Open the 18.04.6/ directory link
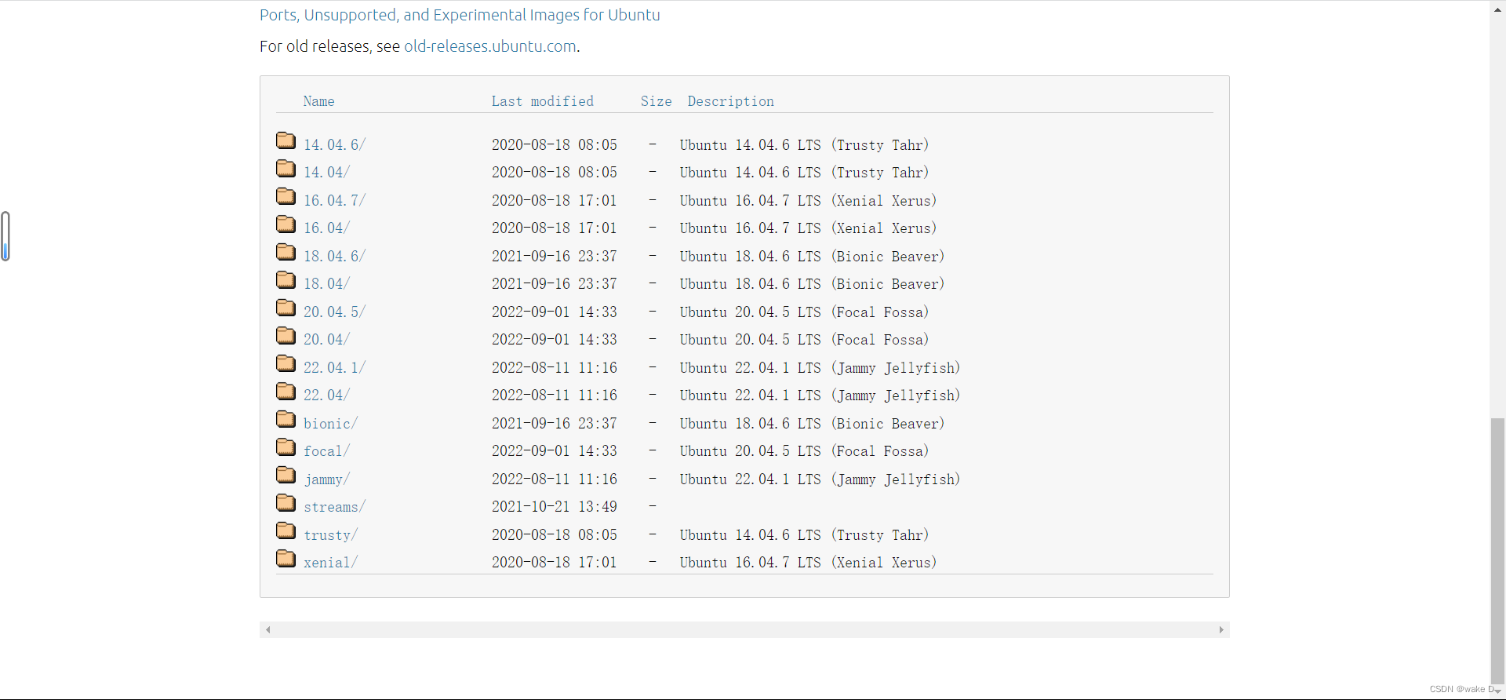This screenshot has height=700, width=1506. click(x=335, y=257)
